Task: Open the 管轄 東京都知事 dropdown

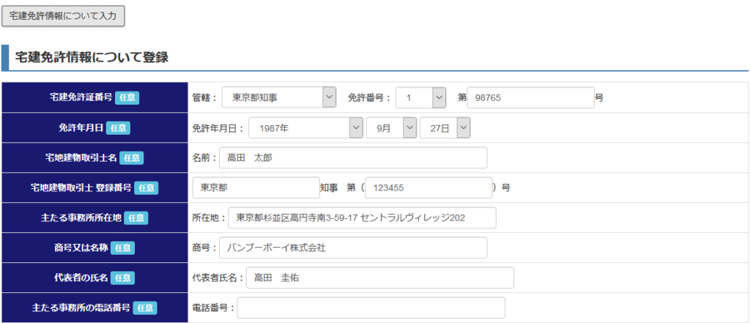Action: point(279,97)
